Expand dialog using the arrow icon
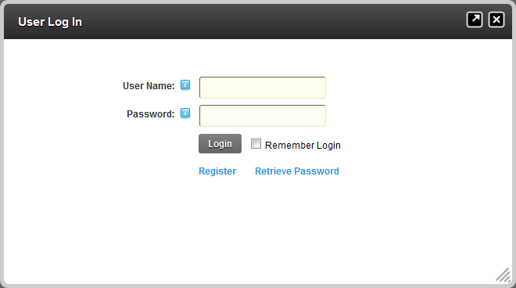 pyautogui.click(x=475, y=20)
